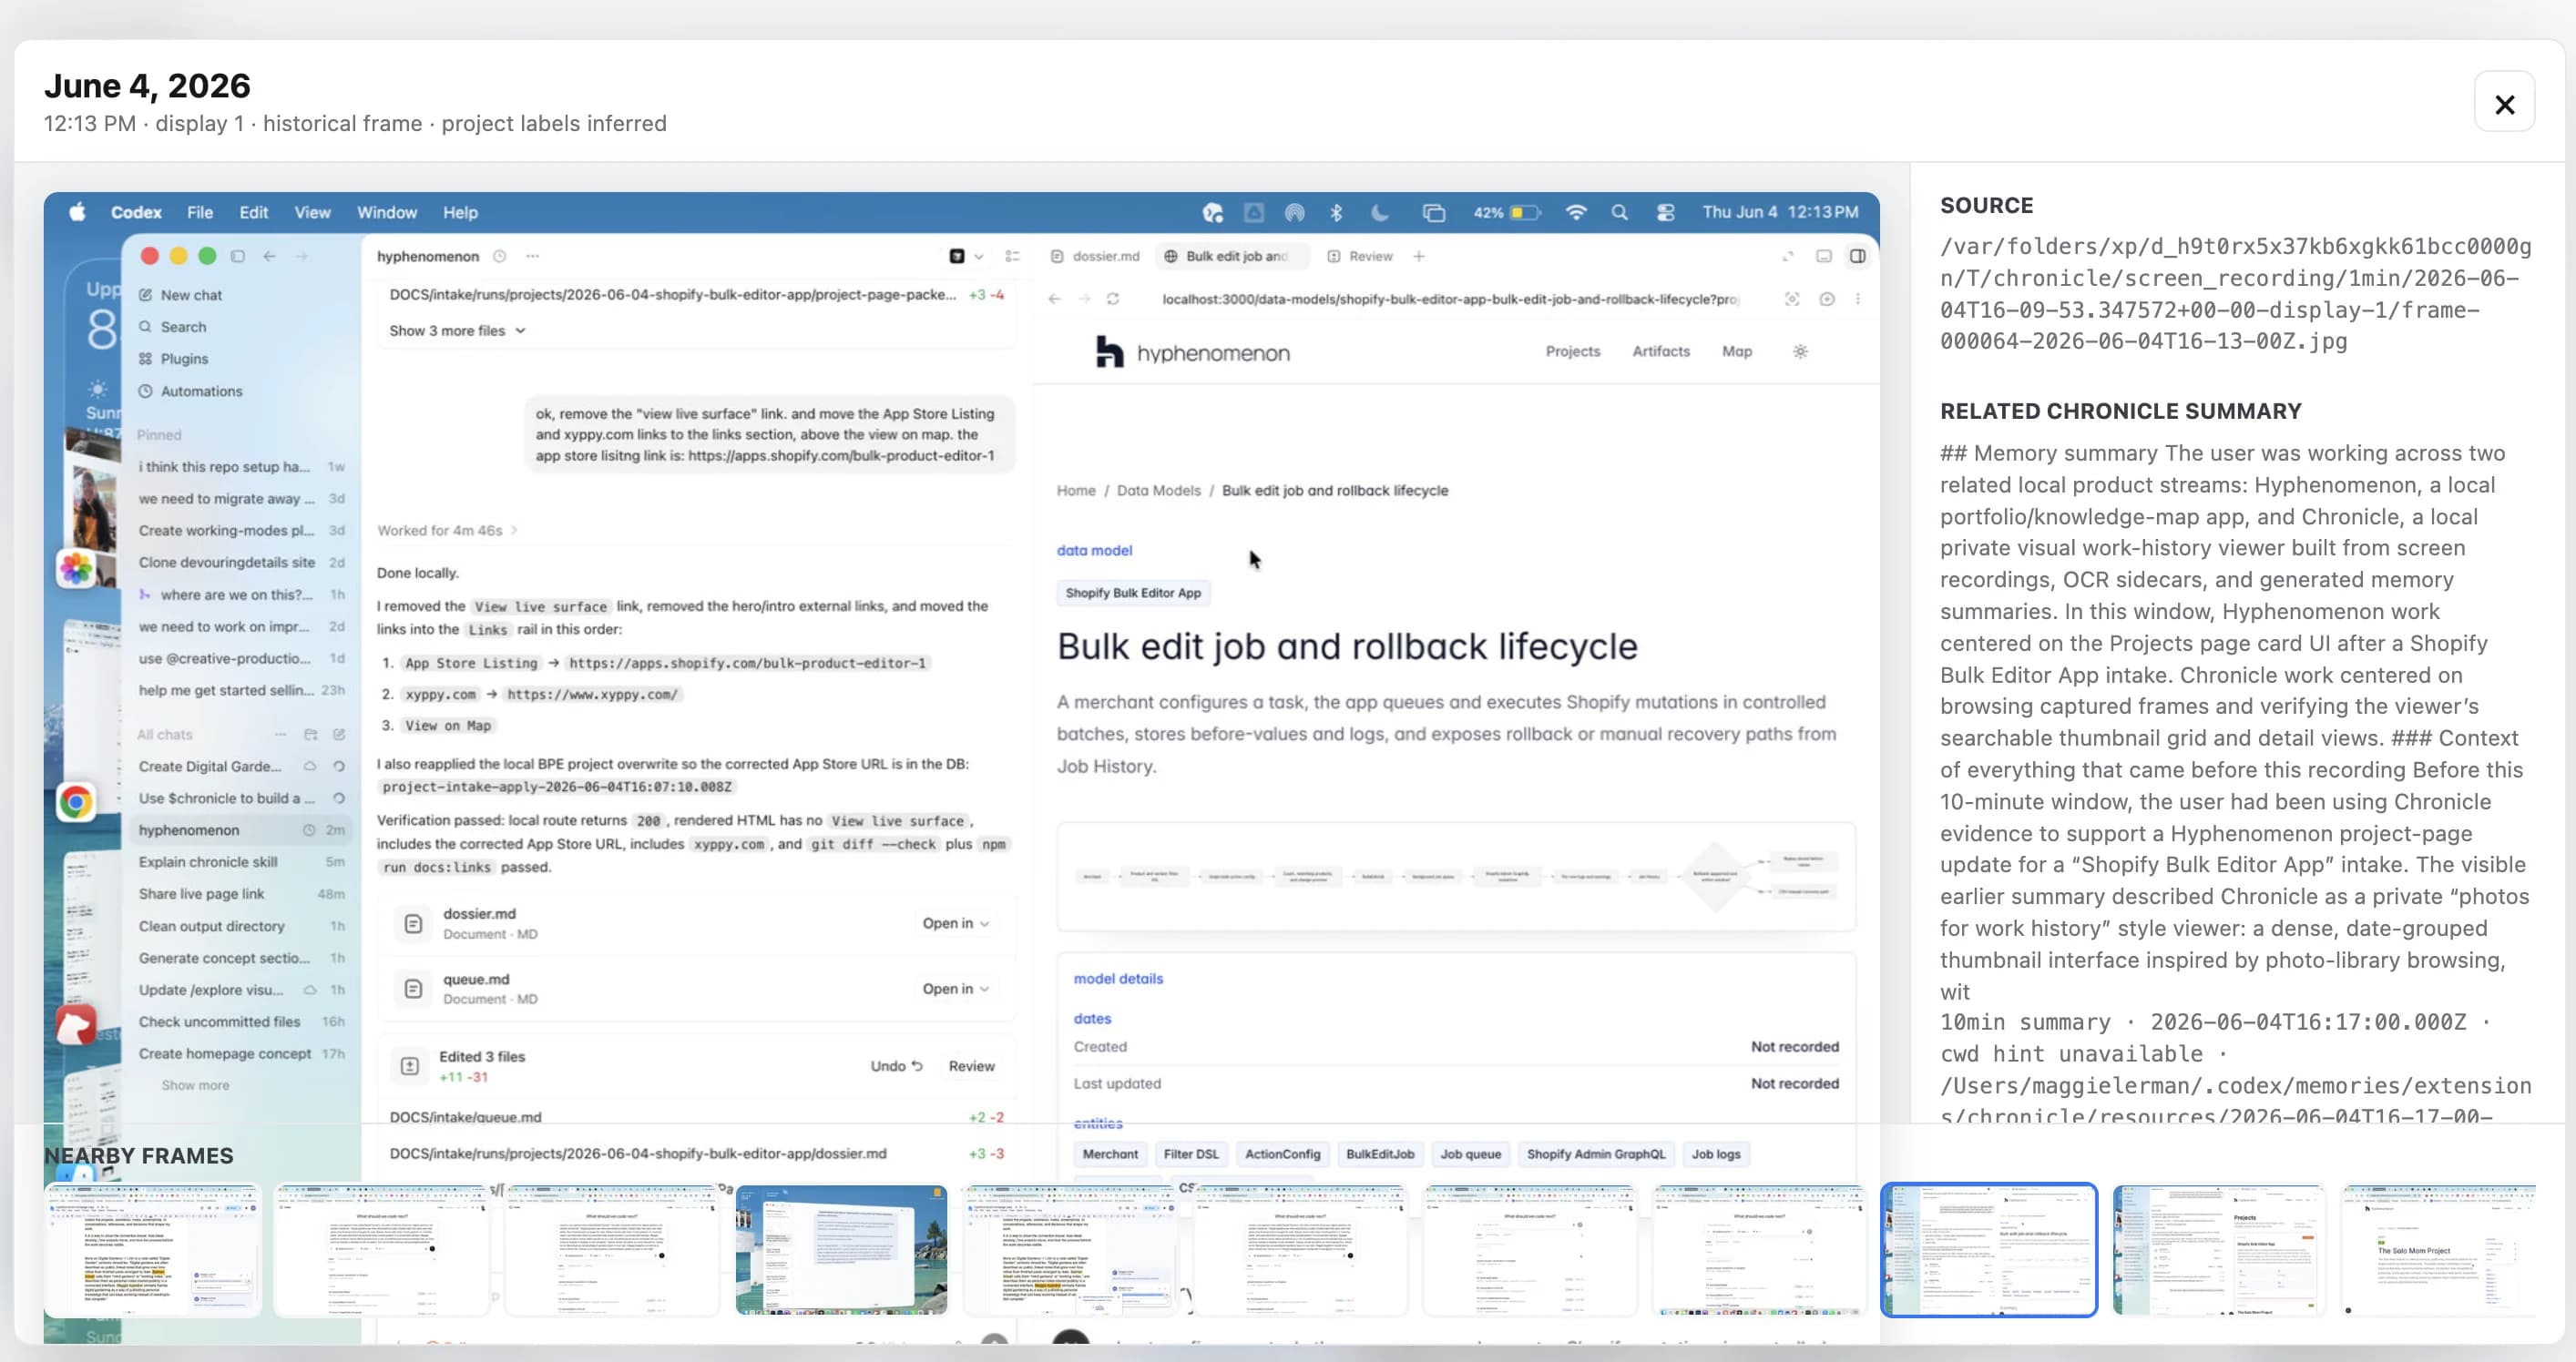2576x1362 pixels.
Task: Open the three-dot menu beside hyphenomenon title
Action: [x=533, y=256]
